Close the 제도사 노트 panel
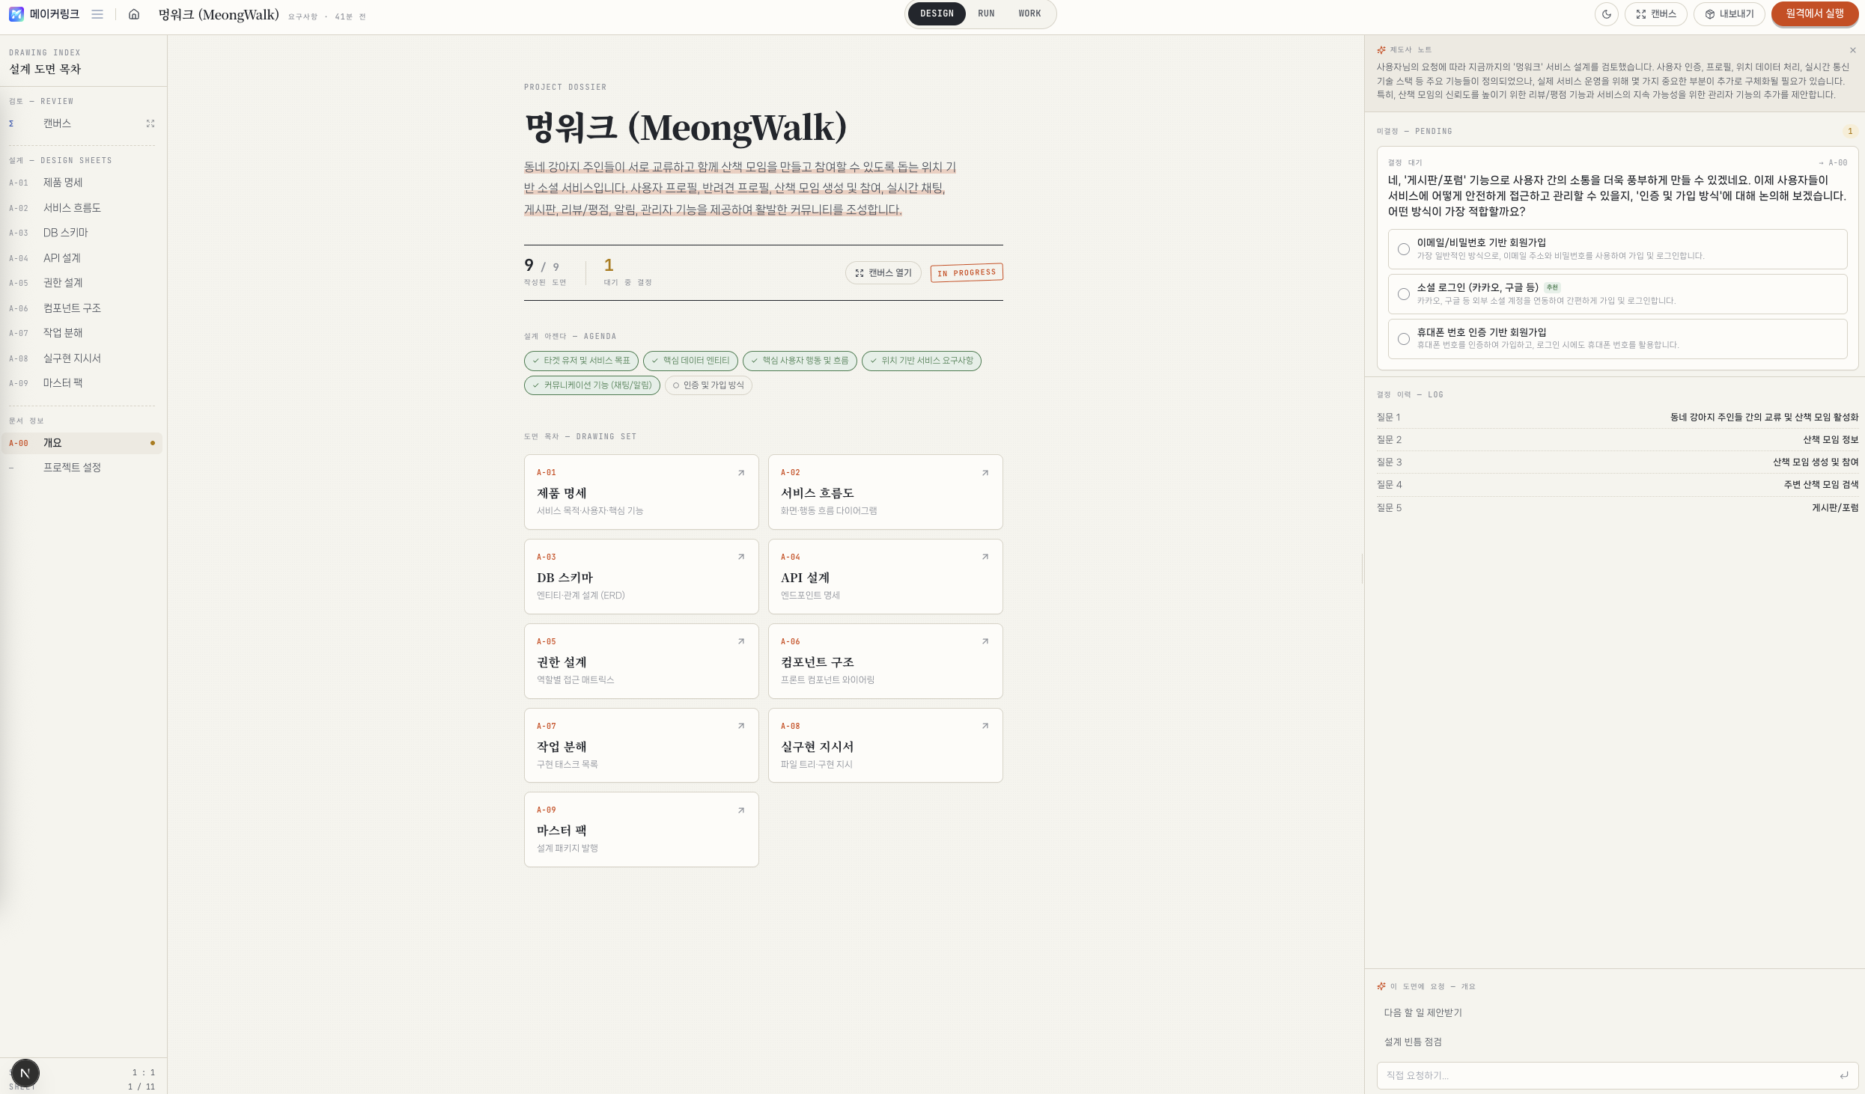Screen dimensions: 1865x1094 point(1853,50)
